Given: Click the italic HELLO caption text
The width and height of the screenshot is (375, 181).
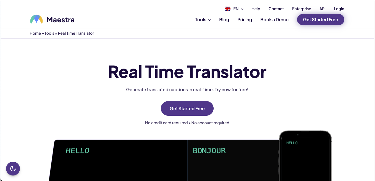Looking at the screenshot, I should pos(77,151).
